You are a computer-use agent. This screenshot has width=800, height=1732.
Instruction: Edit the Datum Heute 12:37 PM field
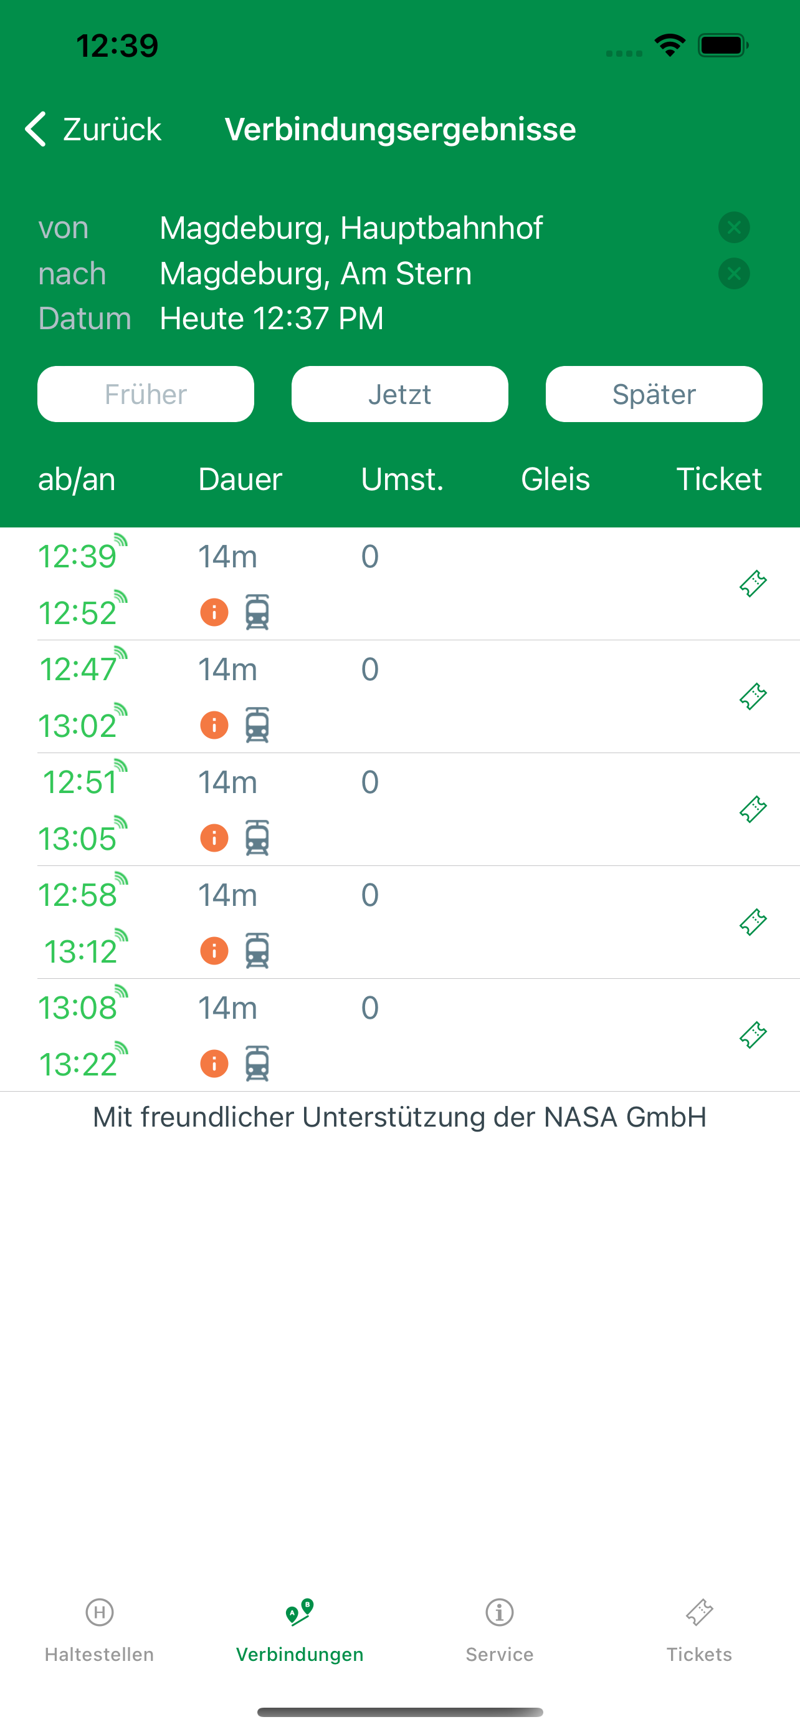pos(272,318)
